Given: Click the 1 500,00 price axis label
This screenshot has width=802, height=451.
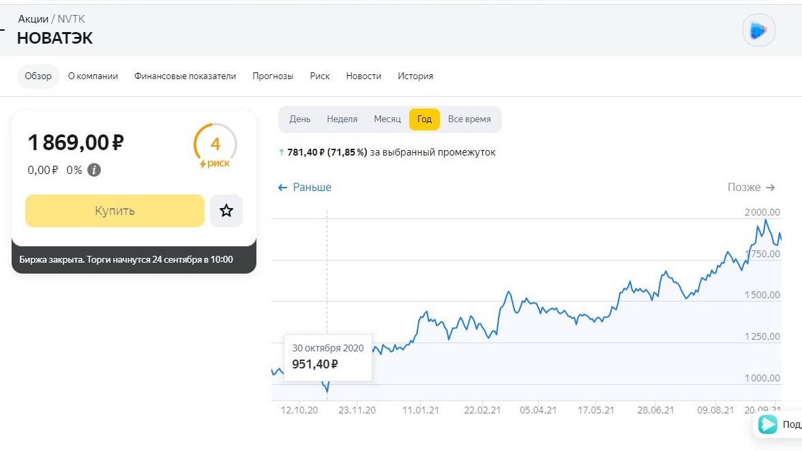Looking at the screenshot, I should pos(762,295).
